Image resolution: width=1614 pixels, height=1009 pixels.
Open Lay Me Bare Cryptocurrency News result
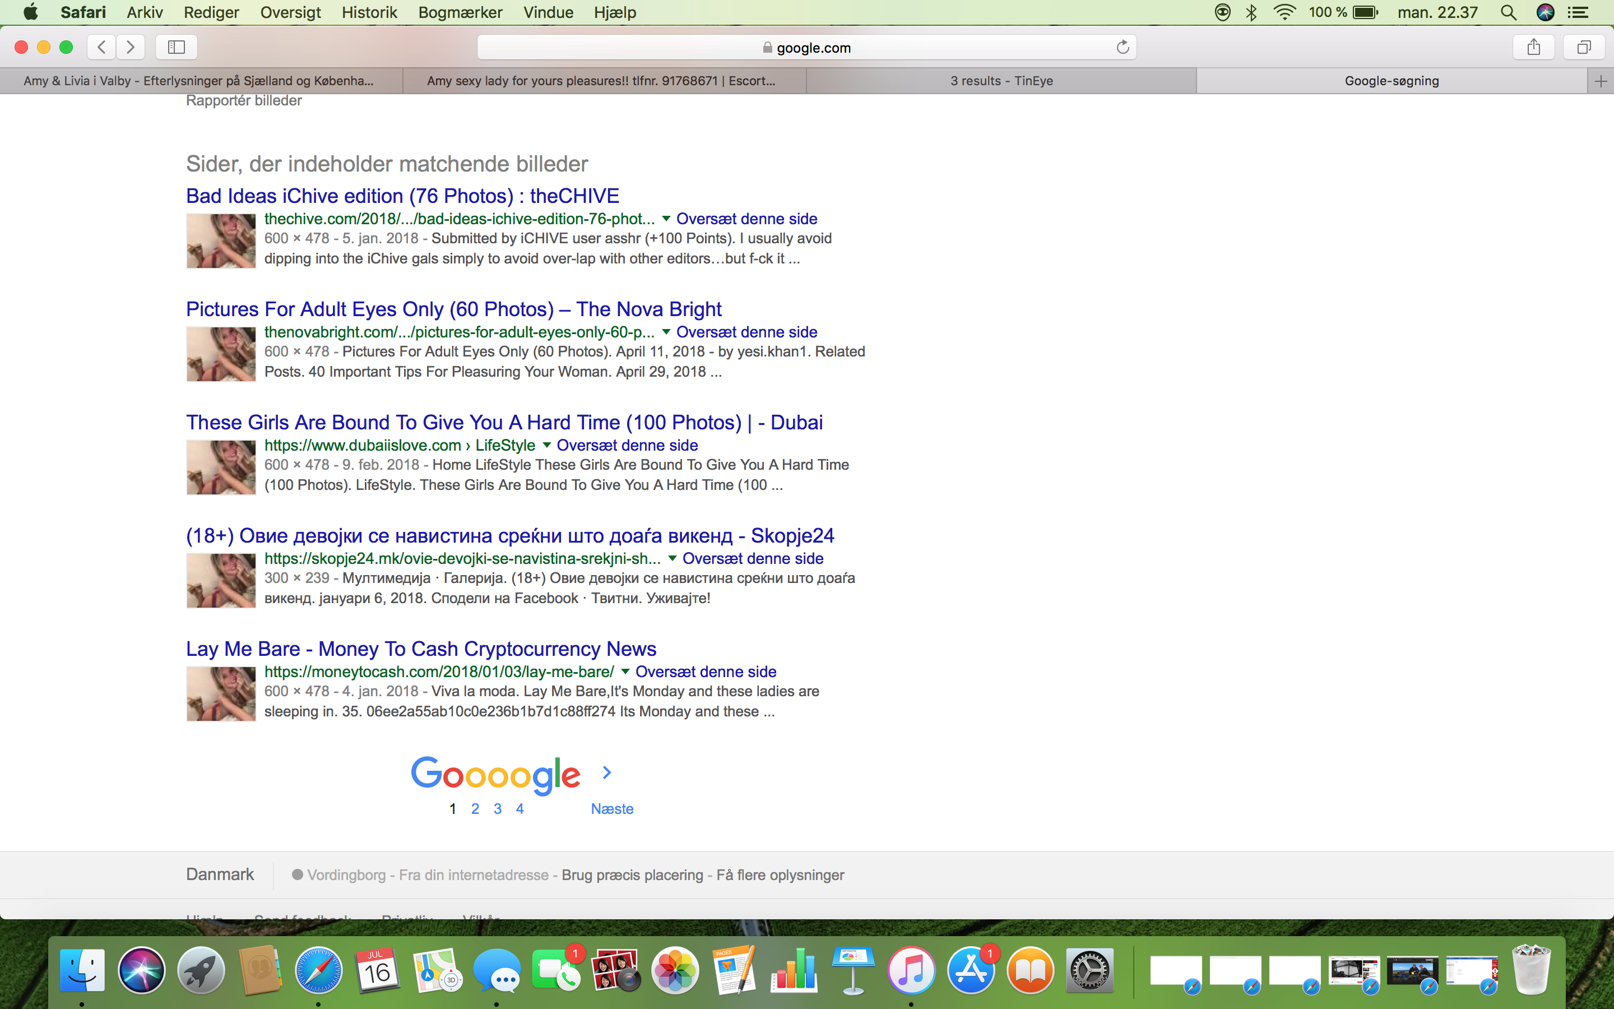[421, 649]
